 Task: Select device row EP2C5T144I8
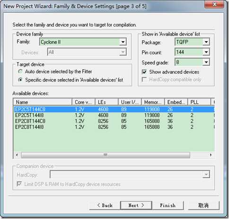click(114, 115)
